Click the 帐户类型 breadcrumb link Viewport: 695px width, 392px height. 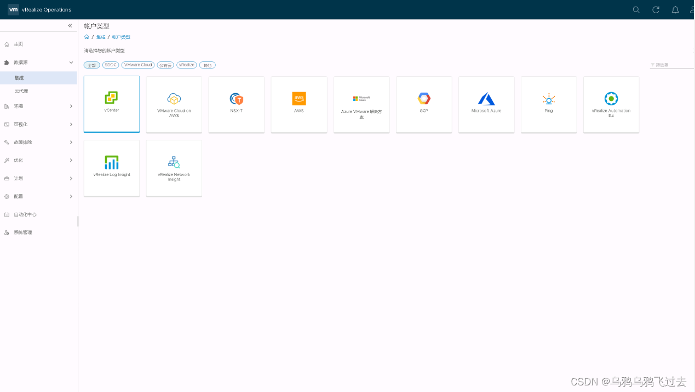coord(121,37)
